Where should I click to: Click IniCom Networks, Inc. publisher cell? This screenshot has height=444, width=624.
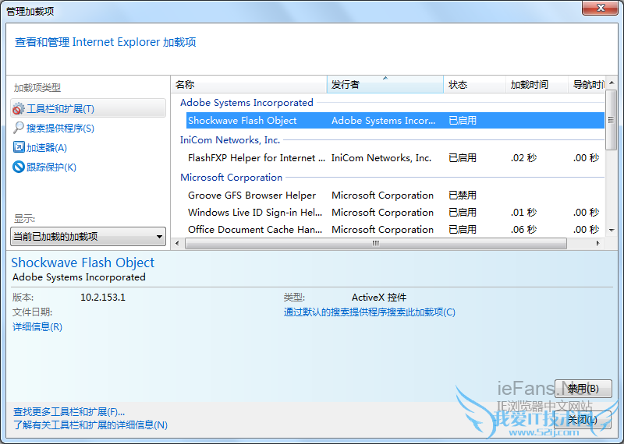point(381,158)
